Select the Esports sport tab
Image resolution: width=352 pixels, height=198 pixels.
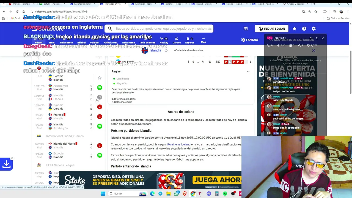click(189, 40)
